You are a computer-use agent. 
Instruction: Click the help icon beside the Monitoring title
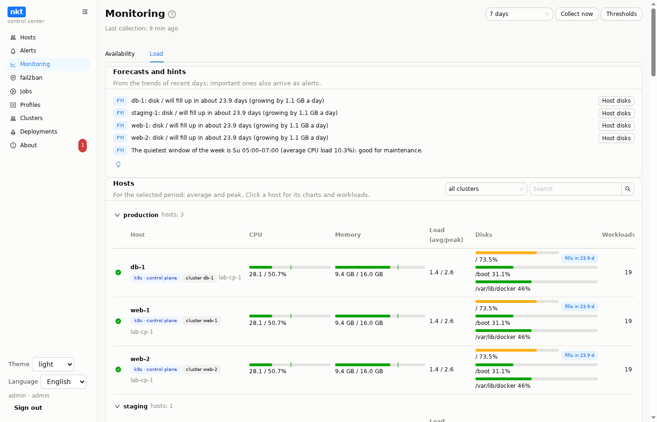(172, 14)
